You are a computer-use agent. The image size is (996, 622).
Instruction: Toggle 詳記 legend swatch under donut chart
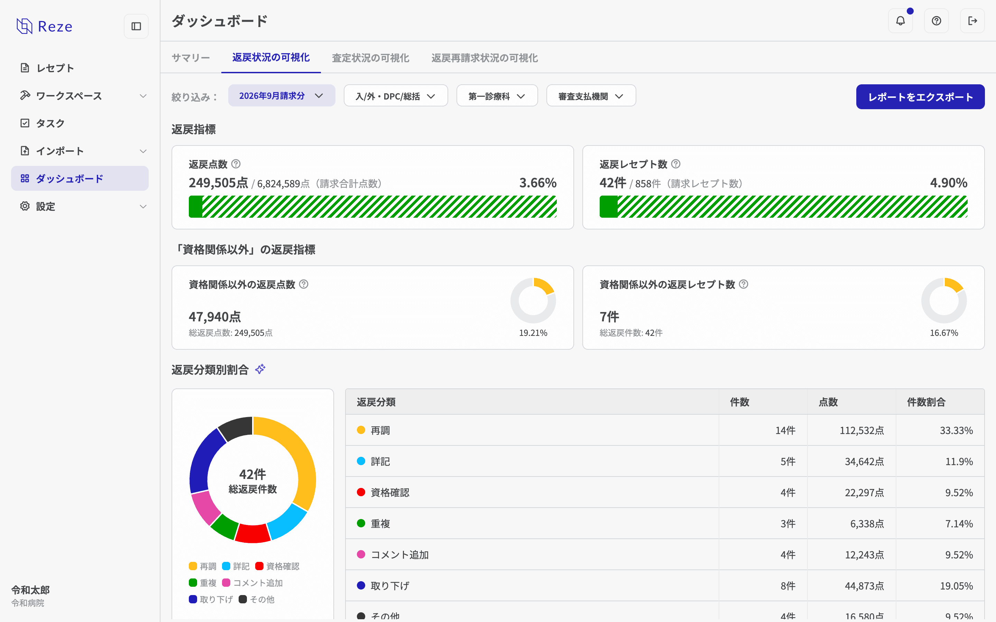pos(226,566)
